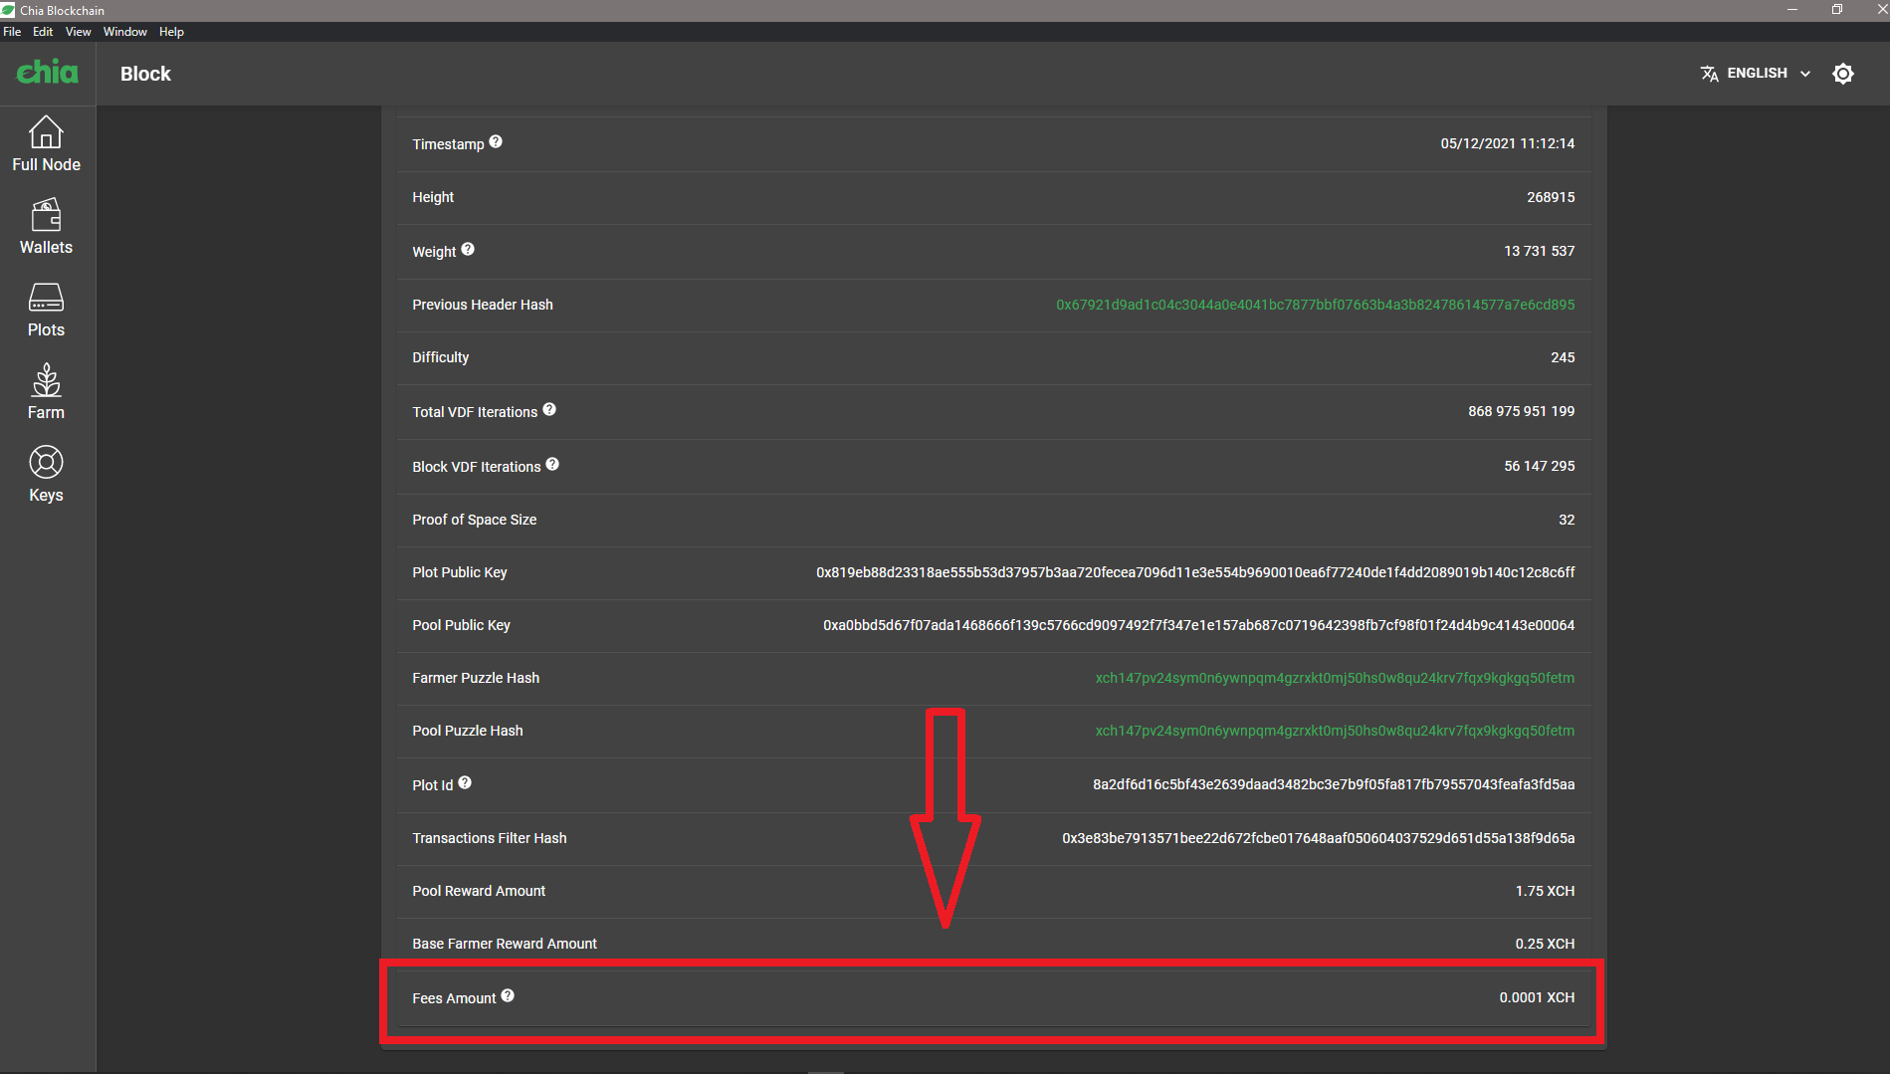
Task: Open the Pool Puzzle Hash address link
Action: (1335, 731)
